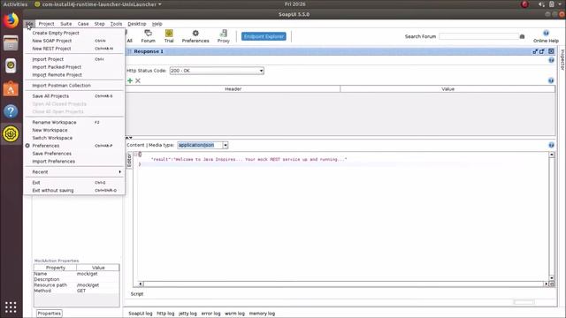Choose New Workspace
This screenshot has height=318, width=566.
click(x=50, y=130)
